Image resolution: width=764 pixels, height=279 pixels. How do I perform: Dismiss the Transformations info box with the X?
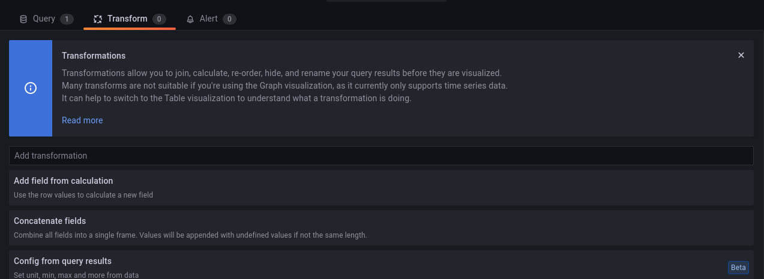pos(741,55)
